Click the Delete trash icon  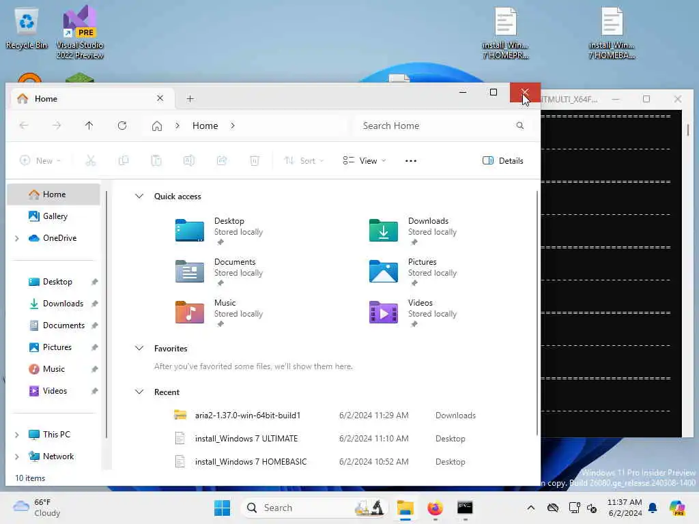click(255, 160)
